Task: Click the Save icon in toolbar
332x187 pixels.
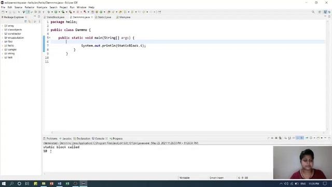Action: [10, 12]
